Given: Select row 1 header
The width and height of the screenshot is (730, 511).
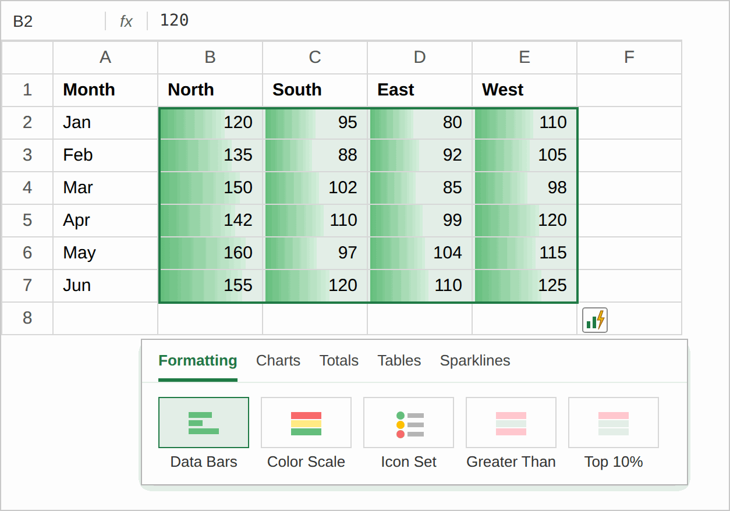Looking at the screenshot, I should tap(27, 90).
